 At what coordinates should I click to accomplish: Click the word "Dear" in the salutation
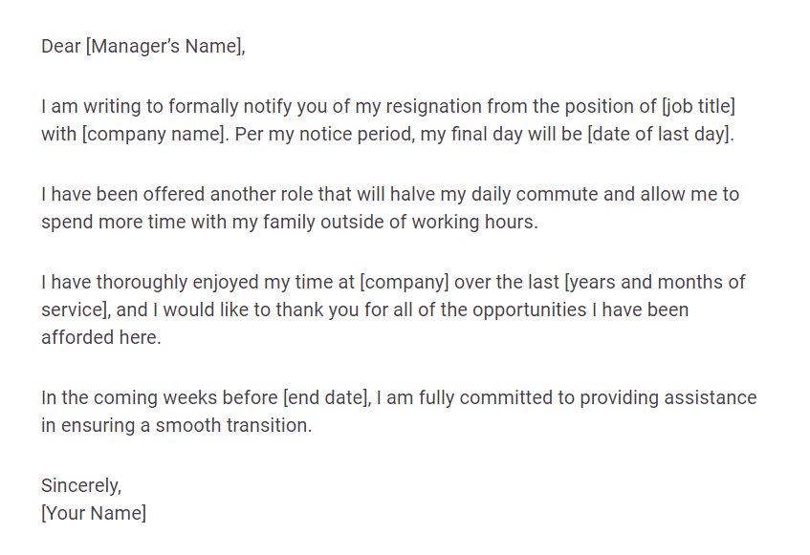click(x=61, y=46)
